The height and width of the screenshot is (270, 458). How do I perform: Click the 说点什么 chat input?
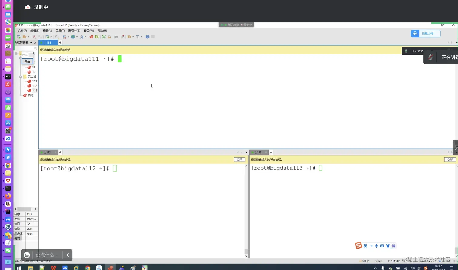(x=47, y=255)
